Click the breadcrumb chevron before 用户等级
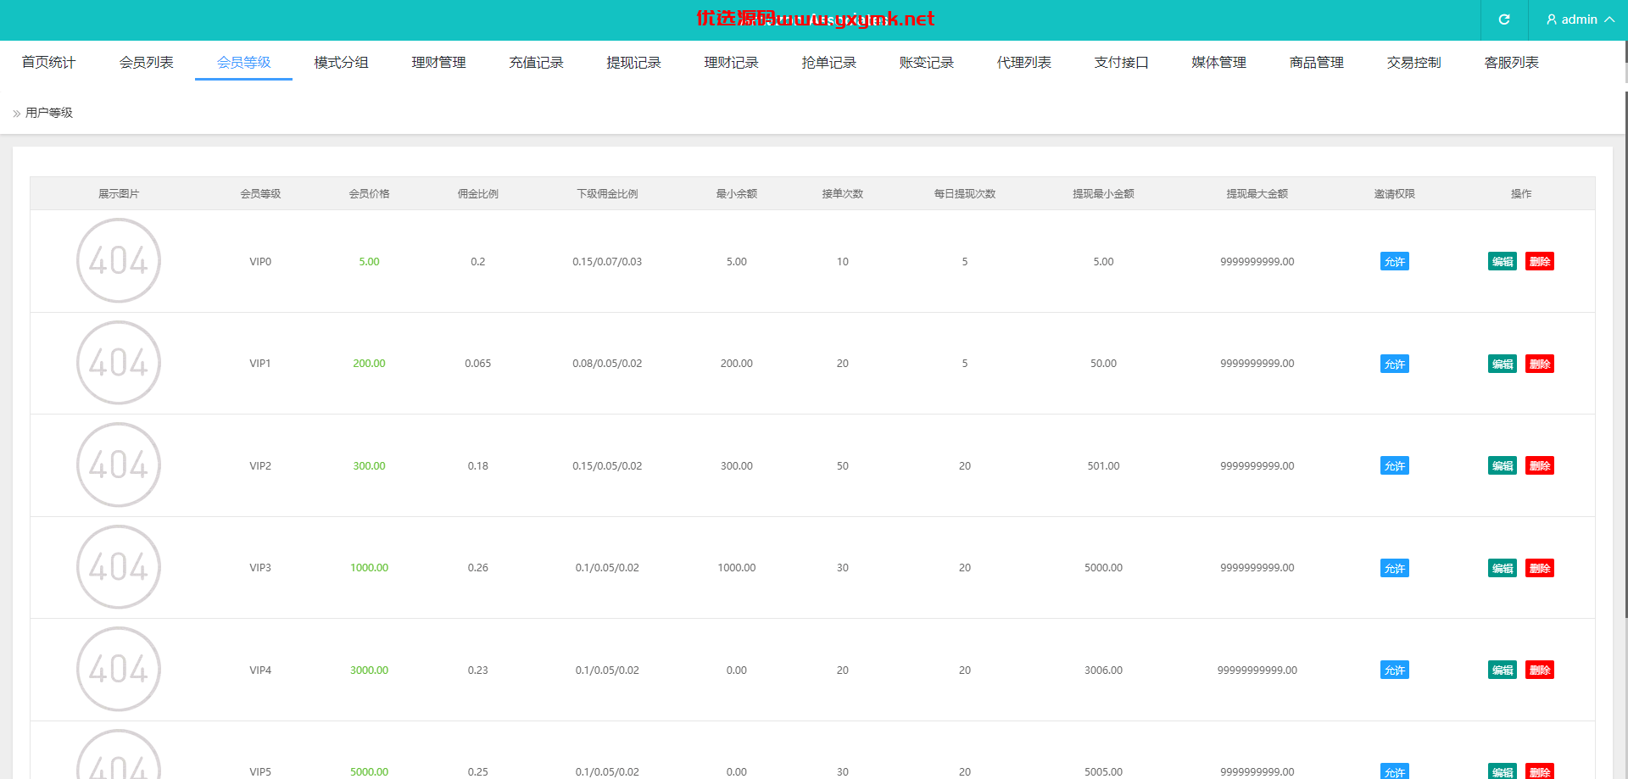The height and width of the screenshot is (779, 1628). [x=17, y=113]
